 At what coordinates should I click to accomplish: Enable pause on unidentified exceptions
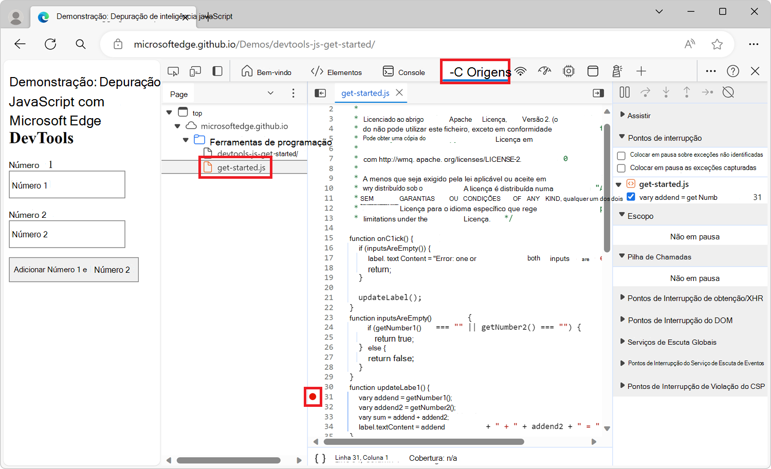pos(621,155)
